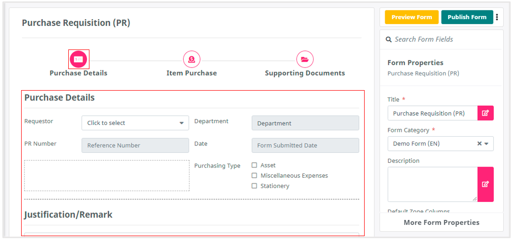
Task: Open More Form Properties
Action: 442,222
